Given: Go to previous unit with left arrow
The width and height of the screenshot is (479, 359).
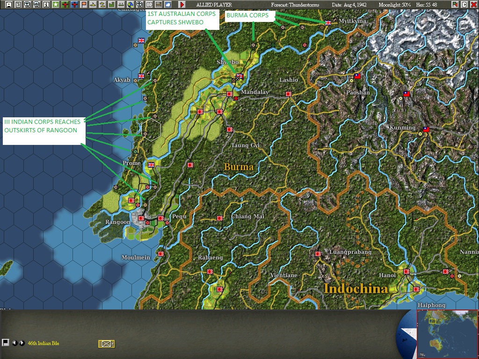Looking at the screenshot, I should pos(15,343).
